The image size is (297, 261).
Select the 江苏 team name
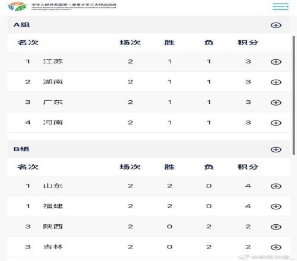(x=53, y=62)
